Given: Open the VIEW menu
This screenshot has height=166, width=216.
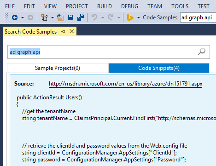Looking at the screenshot, I should 50,6.
